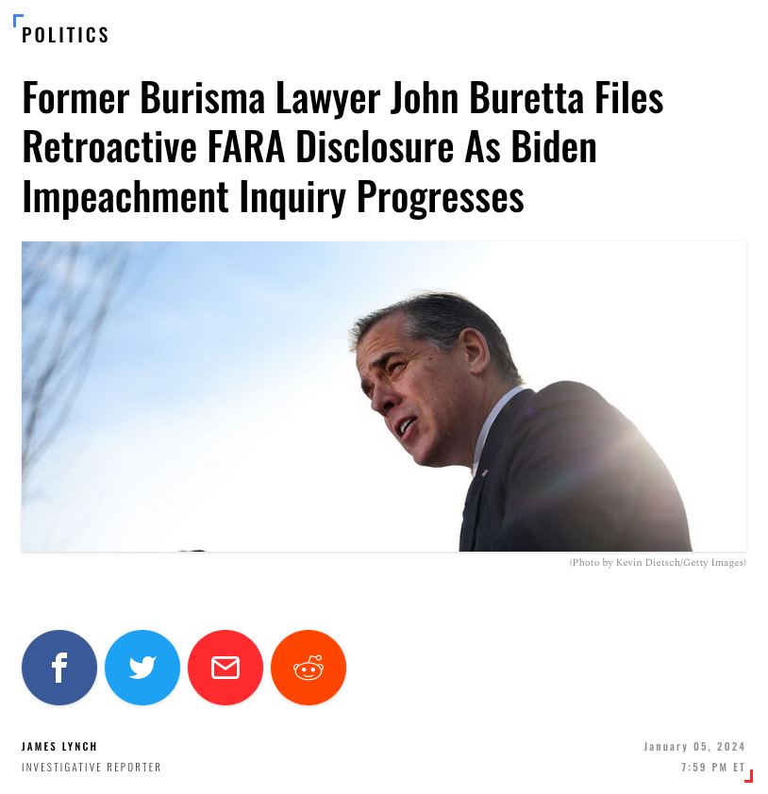Post the article to Reddit
768x794 pixels.
309,667
